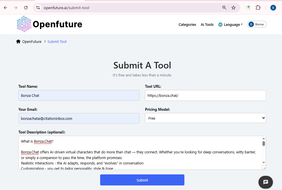Reload the page
Viewport: 282px width, 190px height.
tap(26, 8)
